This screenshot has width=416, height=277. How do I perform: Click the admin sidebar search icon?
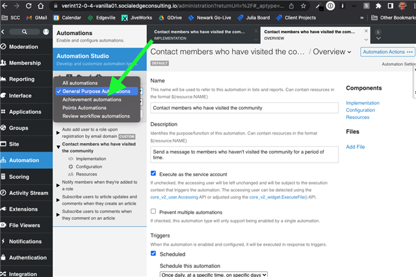[x=25, y=32]
